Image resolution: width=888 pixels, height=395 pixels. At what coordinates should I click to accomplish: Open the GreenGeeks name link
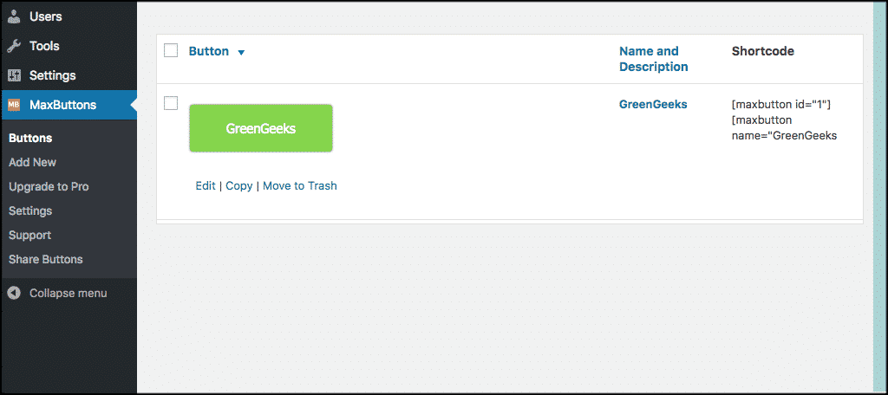point(653,104)
